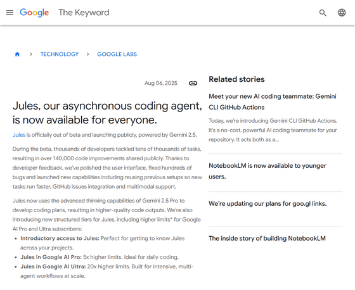This screenshot has width=355, height=290.
Task: Open Gemini CLI GitHub Actions related story
Action: click(x=273, y=102)
